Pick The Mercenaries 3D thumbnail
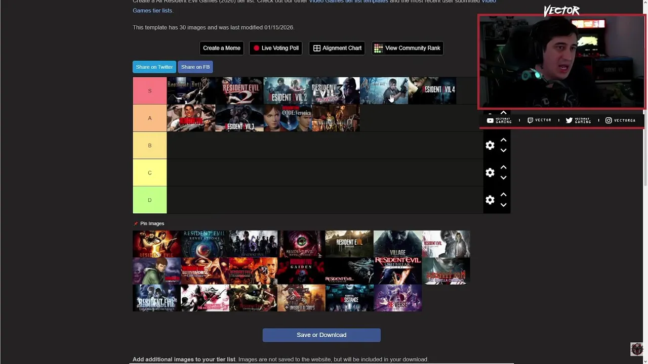Image resolution: width=648 pixels, height=364 pixels. pos(205,298)
